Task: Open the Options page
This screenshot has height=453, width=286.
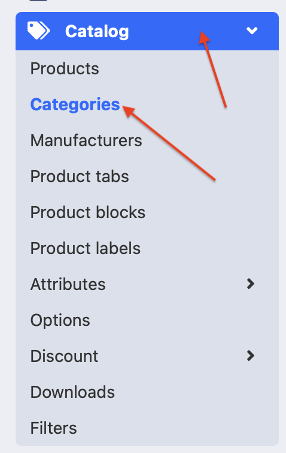Action: pyautogui.click(x=60, y=321)
